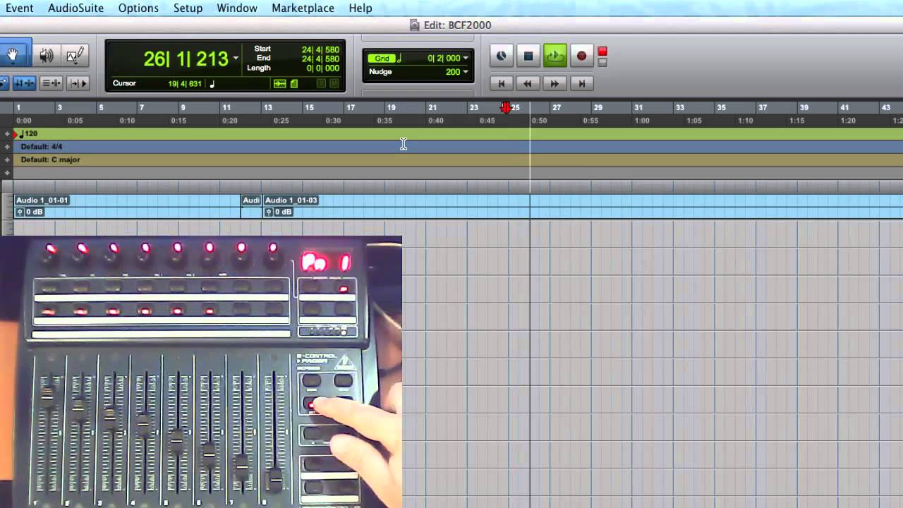Click the green Play button
The image size is (903, 508).
coord(554,56)
